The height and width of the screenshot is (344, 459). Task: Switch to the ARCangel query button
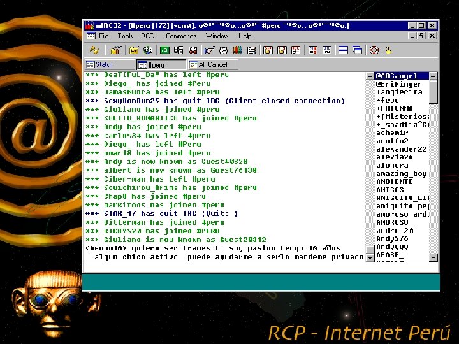click(213, 64)
